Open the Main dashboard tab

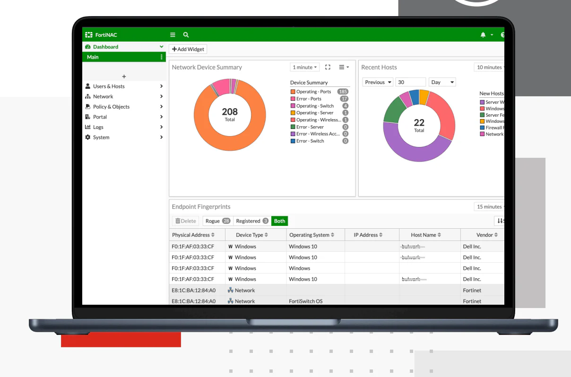pos(124,57)
